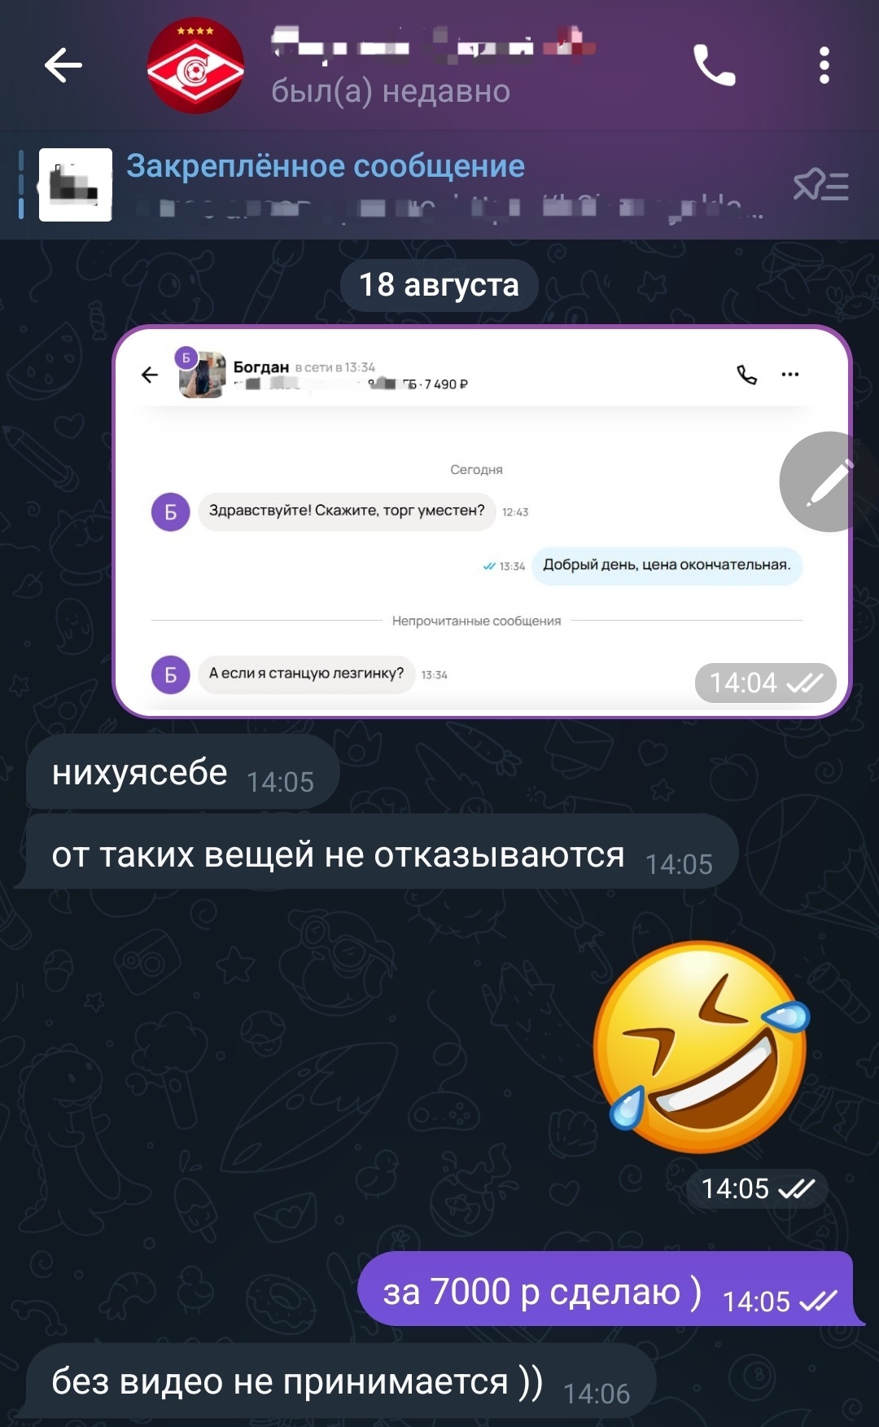Tap the laughing emoji sticker

point(702,1047)
